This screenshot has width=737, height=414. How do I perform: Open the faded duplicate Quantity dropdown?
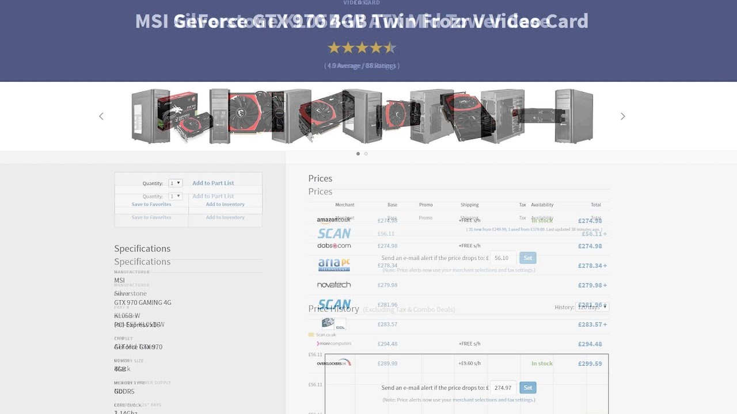pos(176,196)
